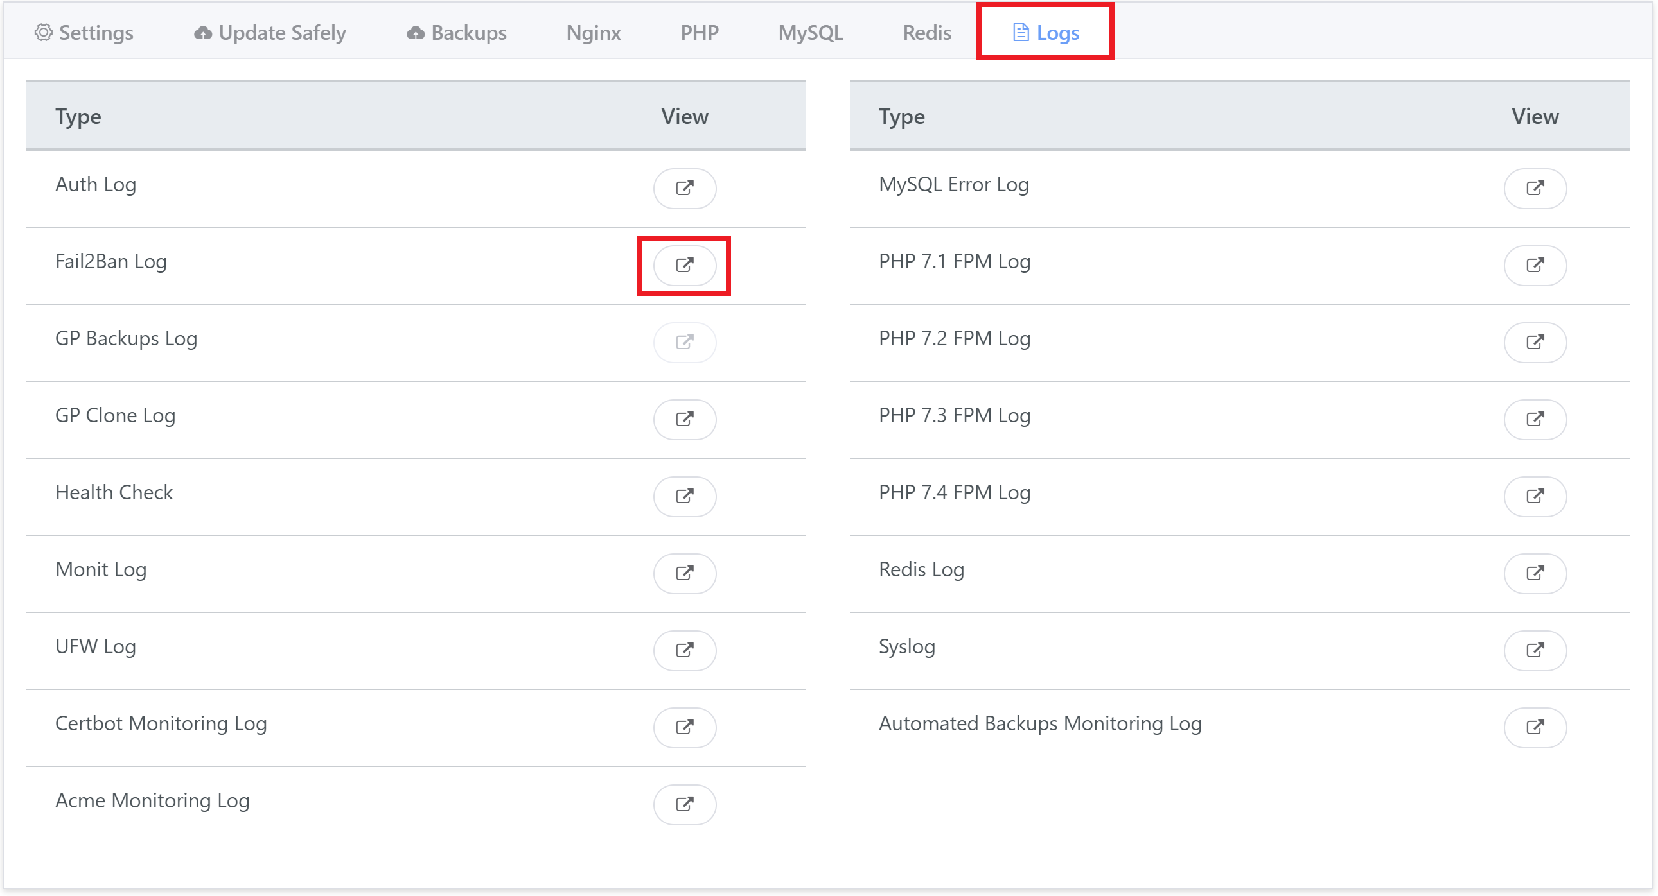Click the Redis Log label

[922, 570]
